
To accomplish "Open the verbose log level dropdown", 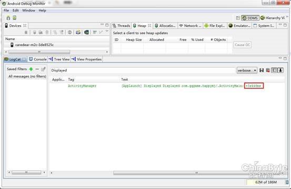I will click(247, 70).
